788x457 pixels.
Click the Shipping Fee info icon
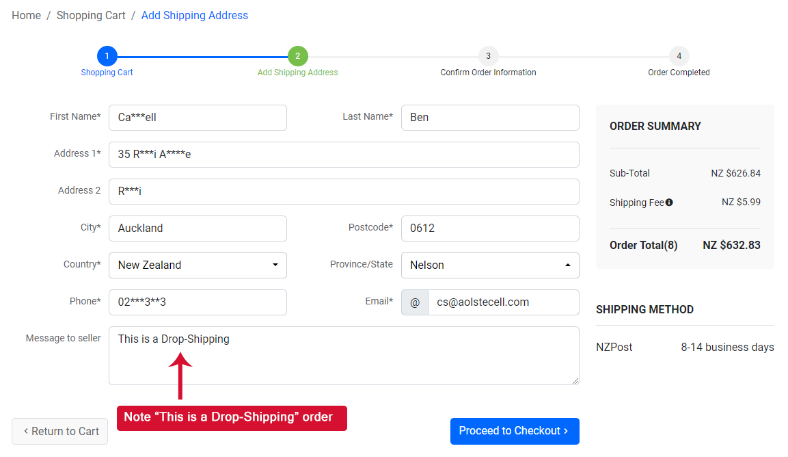coord(668,202)
